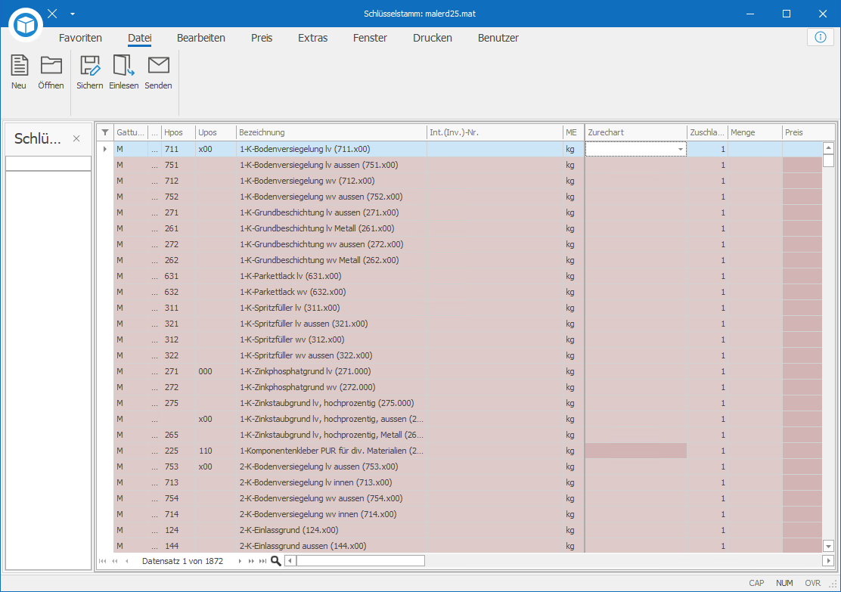
Task: Click the Zurechart column header
Action: (x=635, y=132)
